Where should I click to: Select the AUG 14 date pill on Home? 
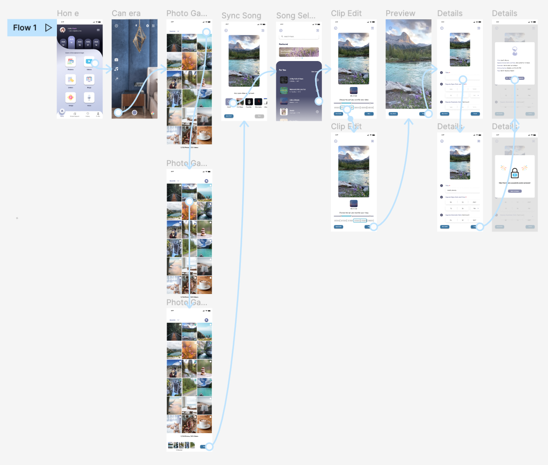pos(63,43)
